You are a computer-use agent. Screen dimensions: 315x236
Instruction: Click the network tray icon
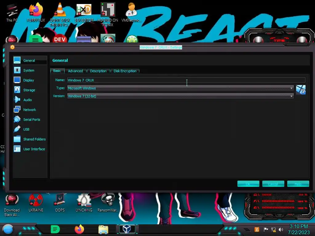(273, 229)
